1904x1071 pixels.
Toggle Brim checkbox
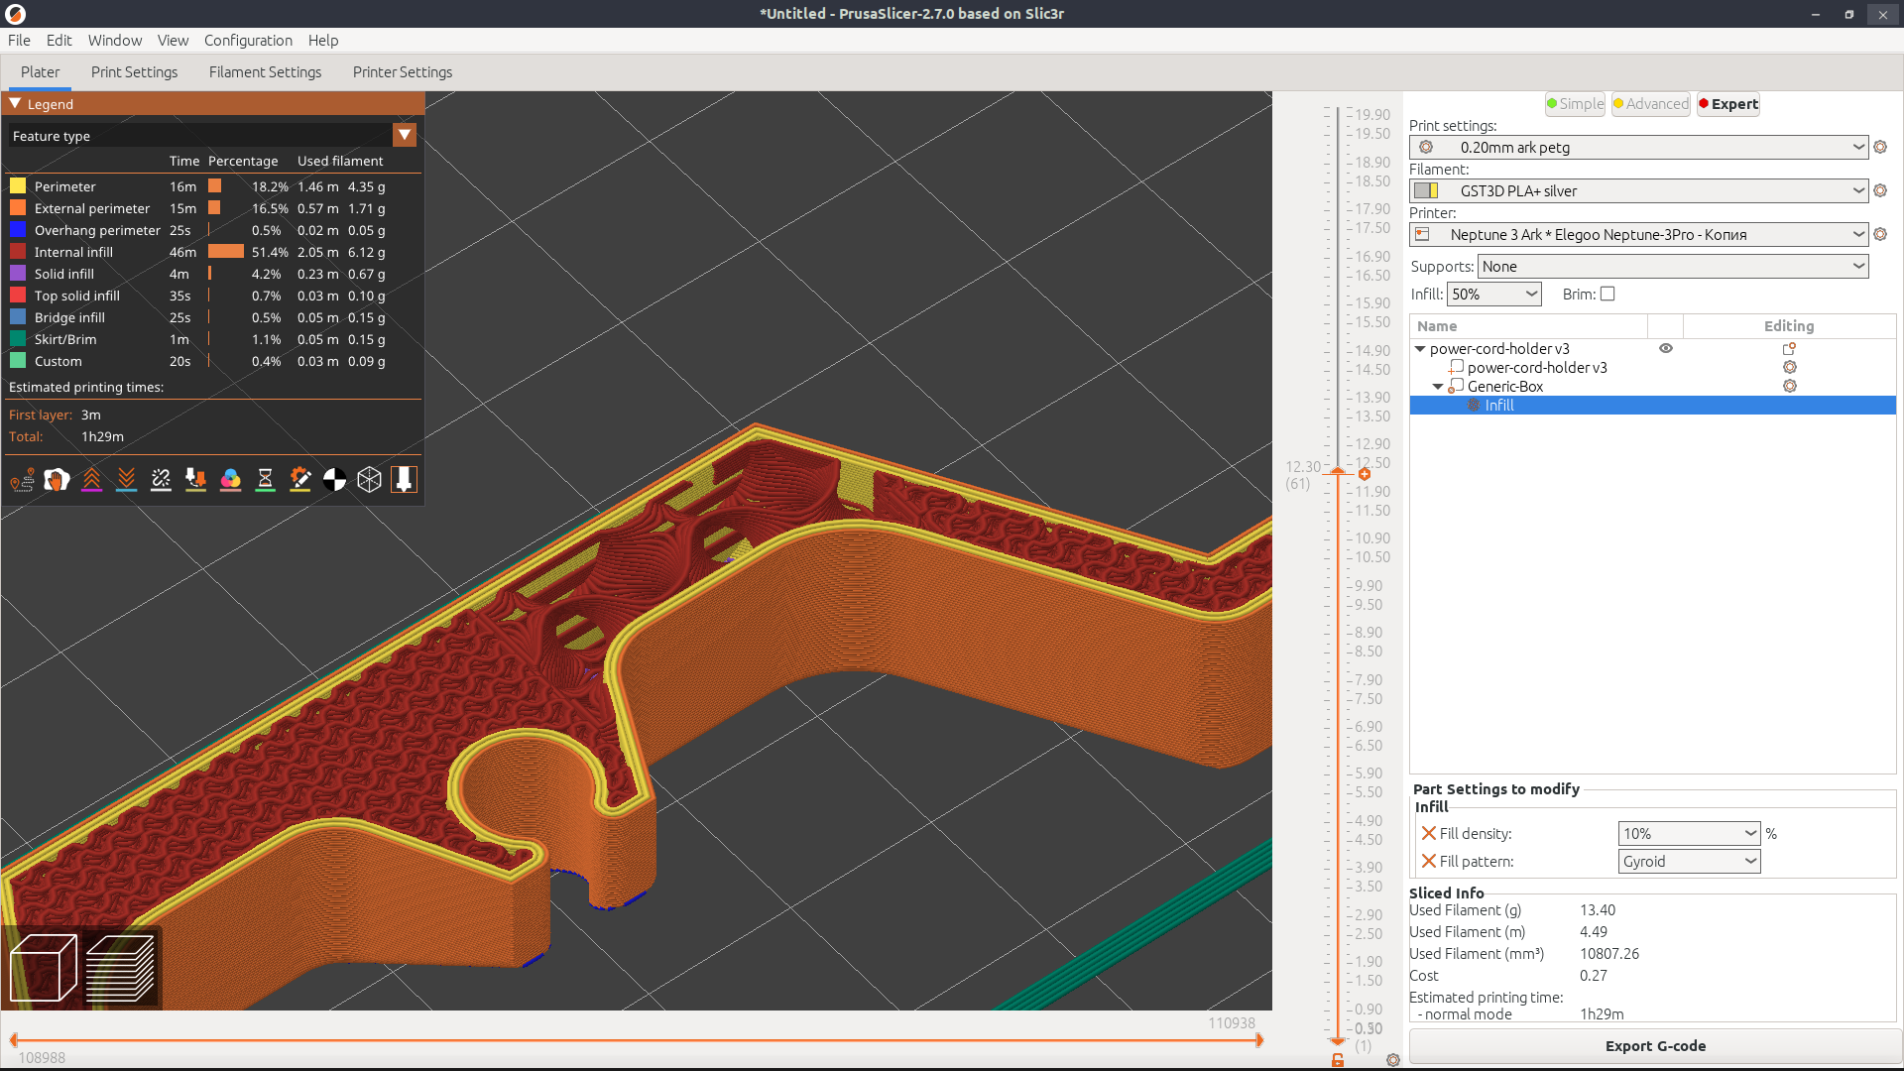tap(1607, 294)
